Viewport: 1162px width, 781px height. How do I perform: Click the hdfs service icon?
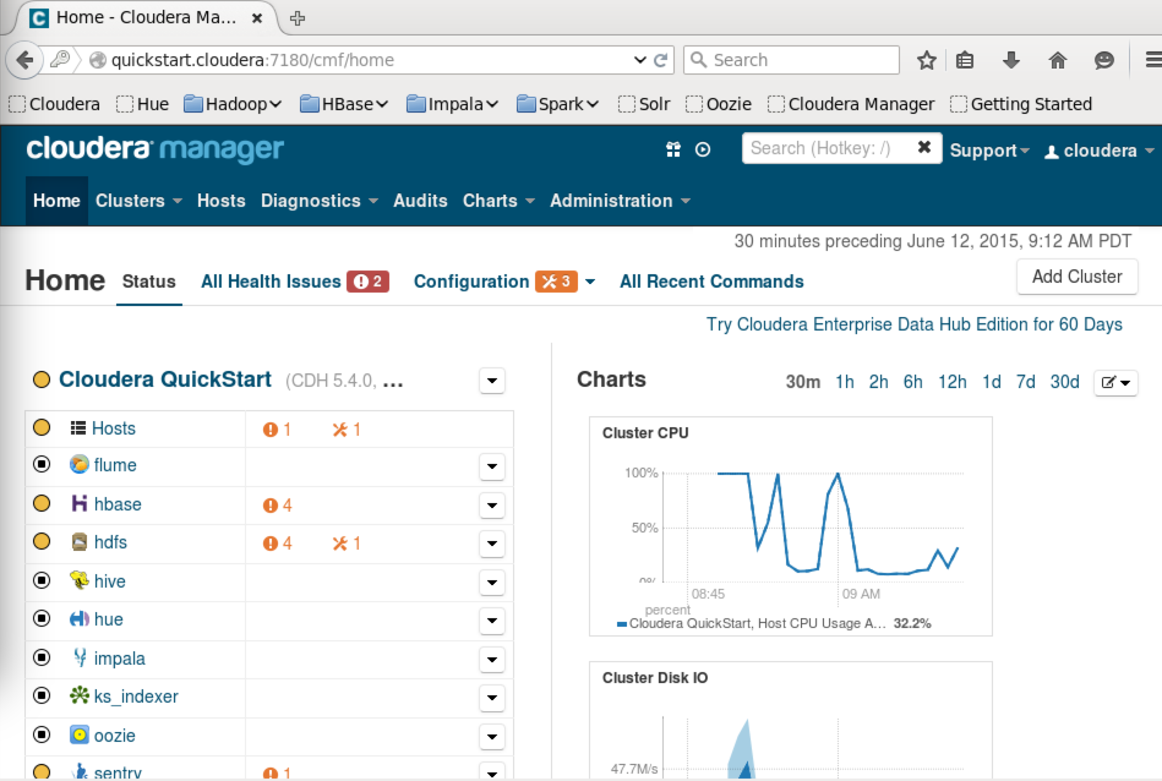point(80,542)
